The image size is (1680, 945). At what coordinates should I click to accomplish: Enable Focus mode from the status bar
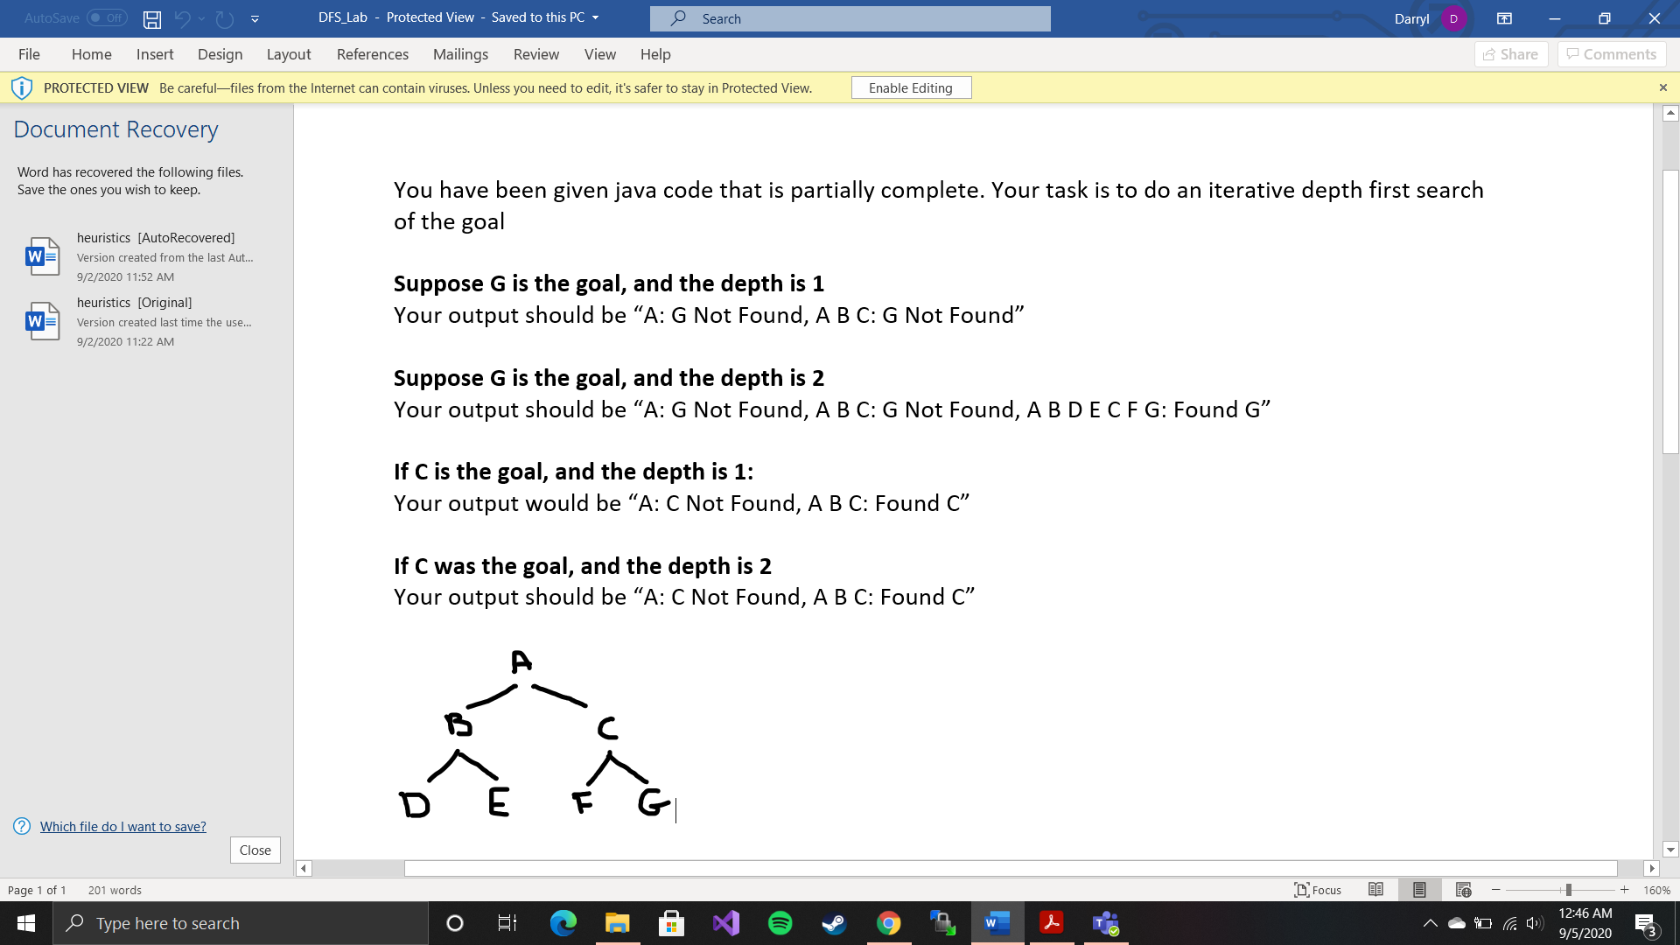pos(1316,890)
